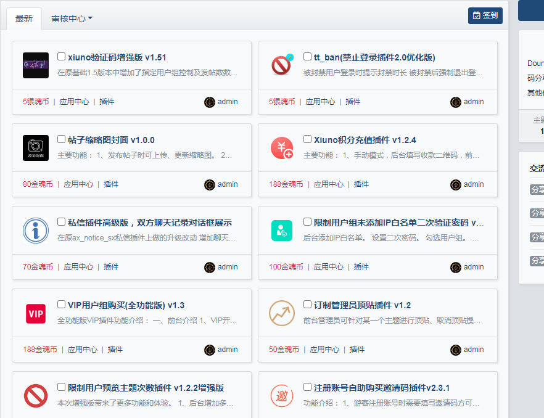The width and height of the screenshot is (544, 418).
Task: Click the trending arrow icon for 订制管理员顶贴插件
Action: coord(282,313)
